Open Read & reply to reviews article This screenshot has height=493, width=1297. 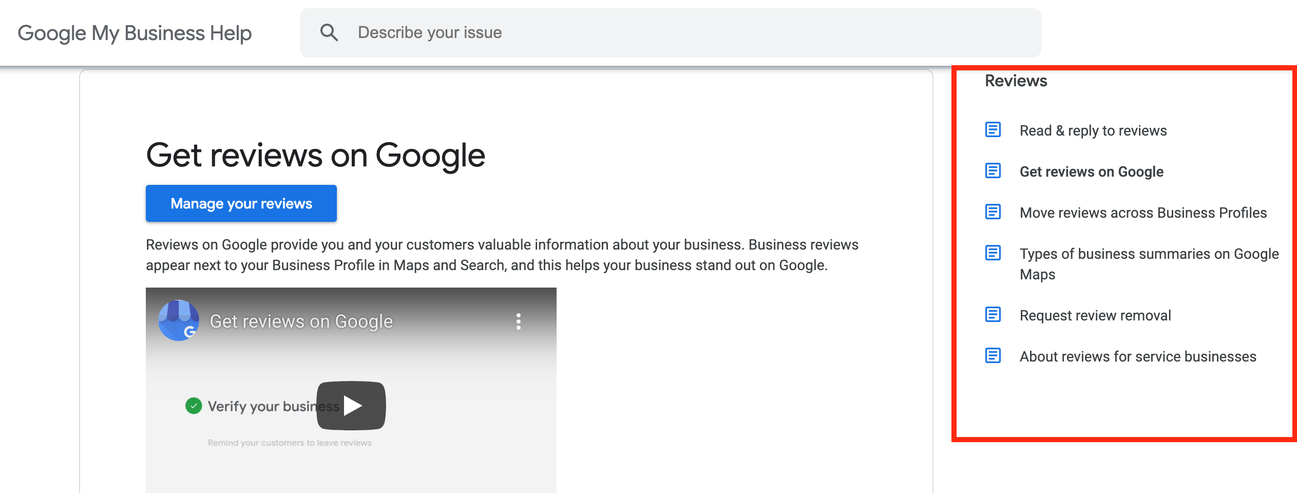pos(1093,130)
